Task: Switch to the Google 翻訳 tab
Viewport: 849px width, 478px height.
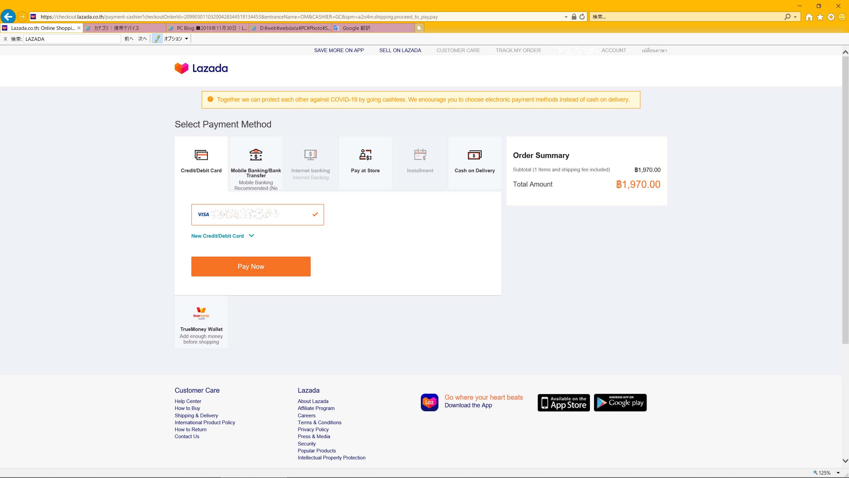Action: [373, 28]
